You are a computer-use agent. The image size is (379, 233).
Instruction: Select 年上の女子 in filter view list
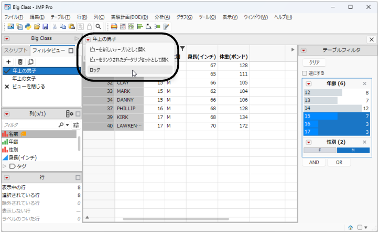click(x=24, y=79)
